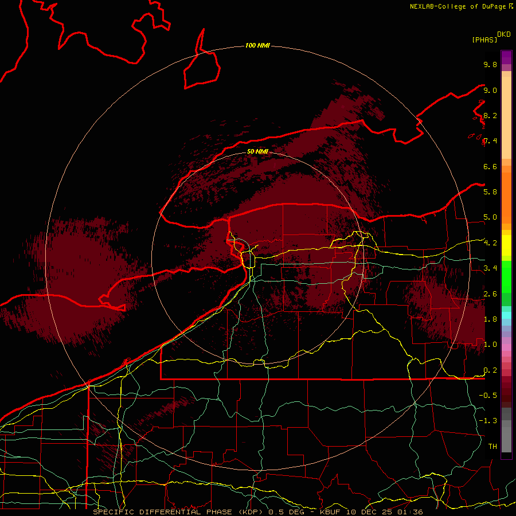
Task: Click SPECIFIC DIFFERENTIAL PHASE (KDP) caption text
Action: coord(179,512)
